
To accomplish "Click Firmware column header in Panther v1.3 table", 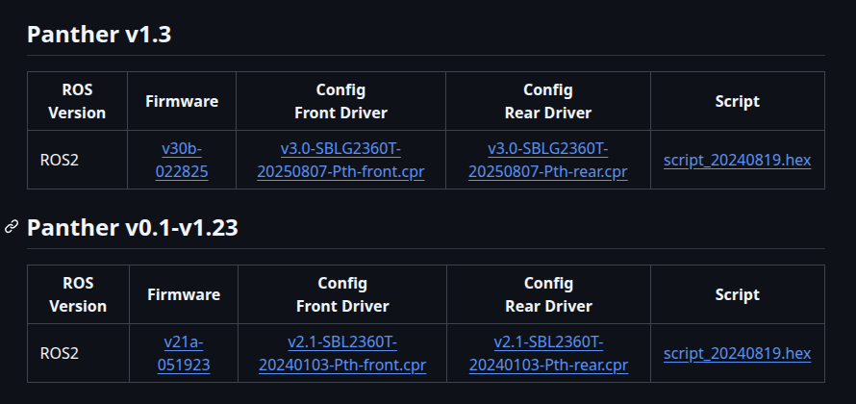I will pos(182,101).
